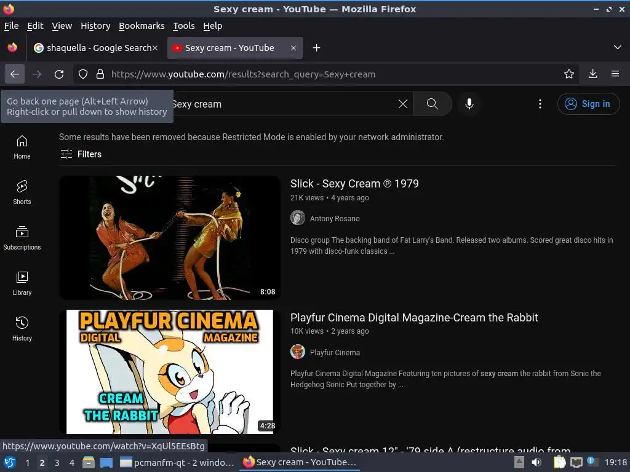Open the History menu
The height and width of the screenshot is (472, 630).
click(x=95, y=26)
